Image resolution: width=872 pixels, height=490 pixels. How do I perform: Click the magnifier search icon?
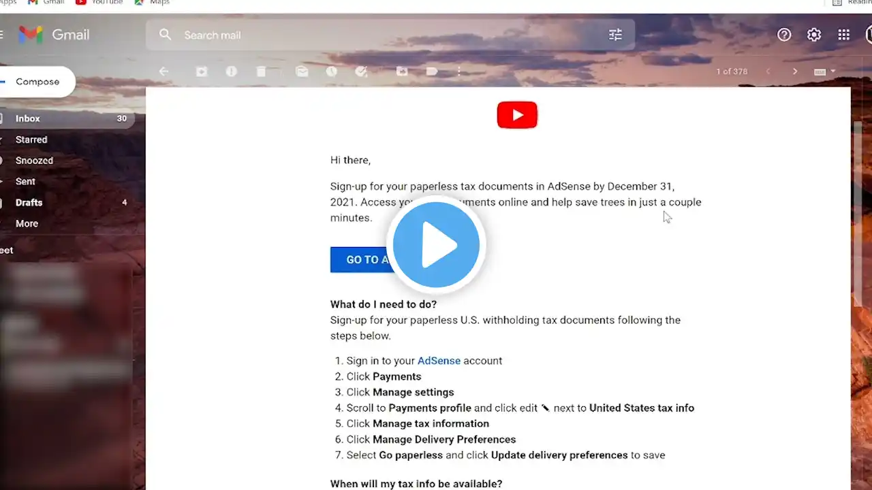click(165, 35)
